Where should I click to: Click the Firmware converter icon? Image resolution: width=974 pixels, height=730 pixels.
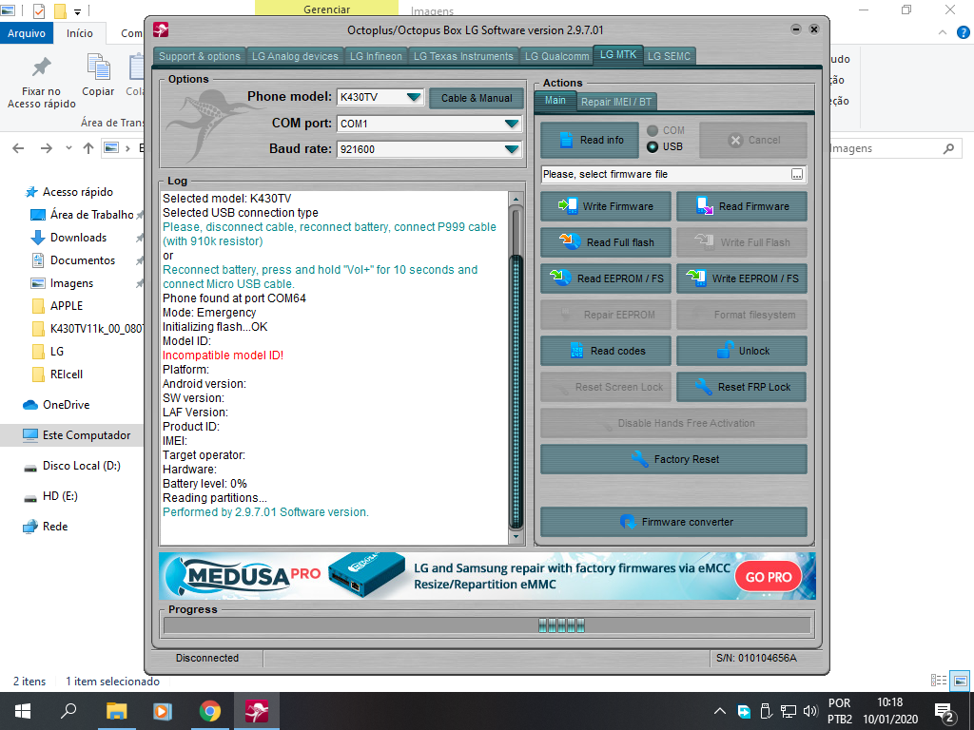(628, 522)
